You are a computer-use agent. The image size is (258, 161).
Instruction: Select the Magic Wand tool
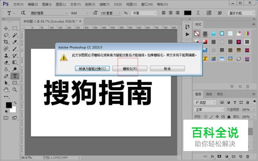[15, 35]
